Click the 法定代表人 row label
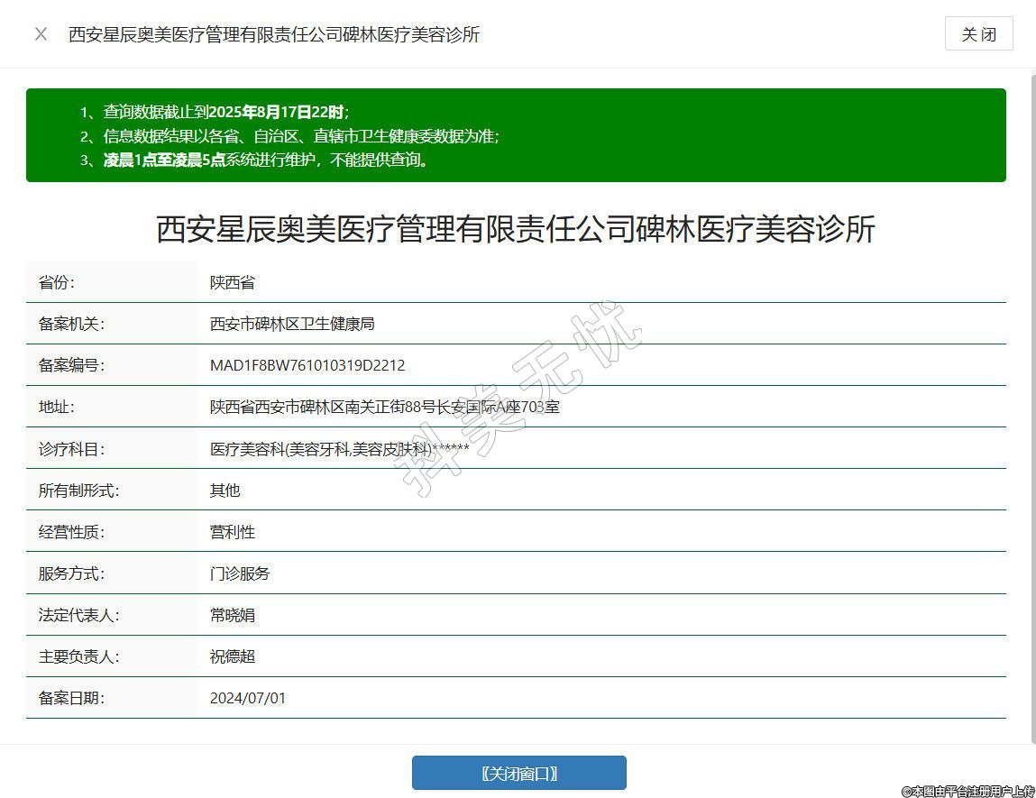The image size is (1036, 798). click(79, 615)
